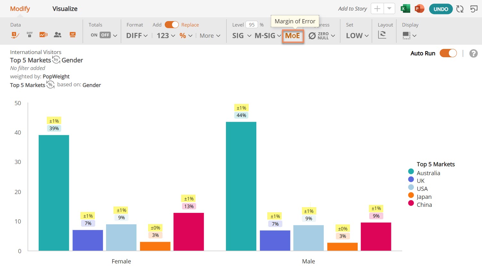Click the zero null suppress icon
This screenshot has width=482, height=273.
coord(312,36)
